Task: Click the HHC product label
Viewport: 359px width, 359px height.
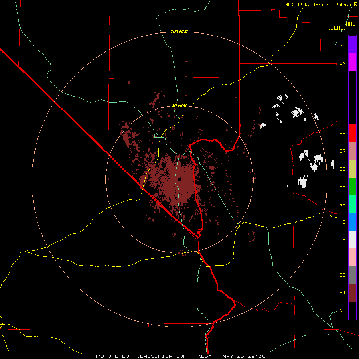Action: click(351, 24)
